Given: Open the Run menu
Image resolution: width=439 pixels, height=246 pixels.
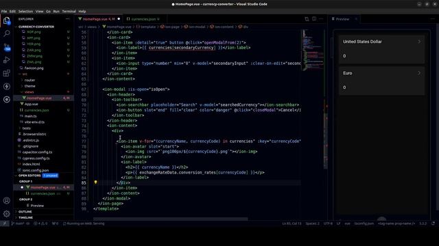Looking at the screenshot, I should pyautogui.click(x=56, y=12).
